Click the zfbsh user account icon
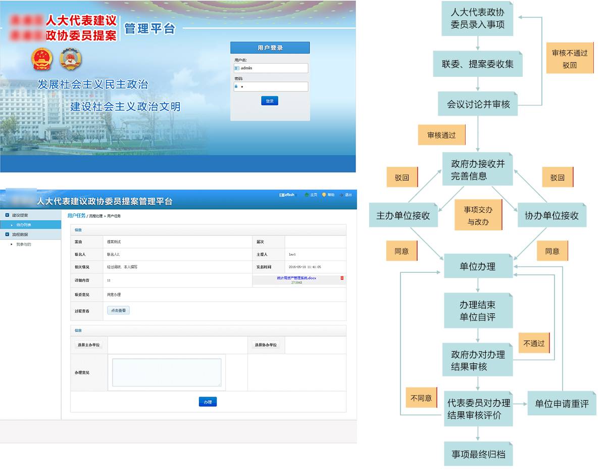The width and height of the screenshot is (606, 474). tap(282, 195)
